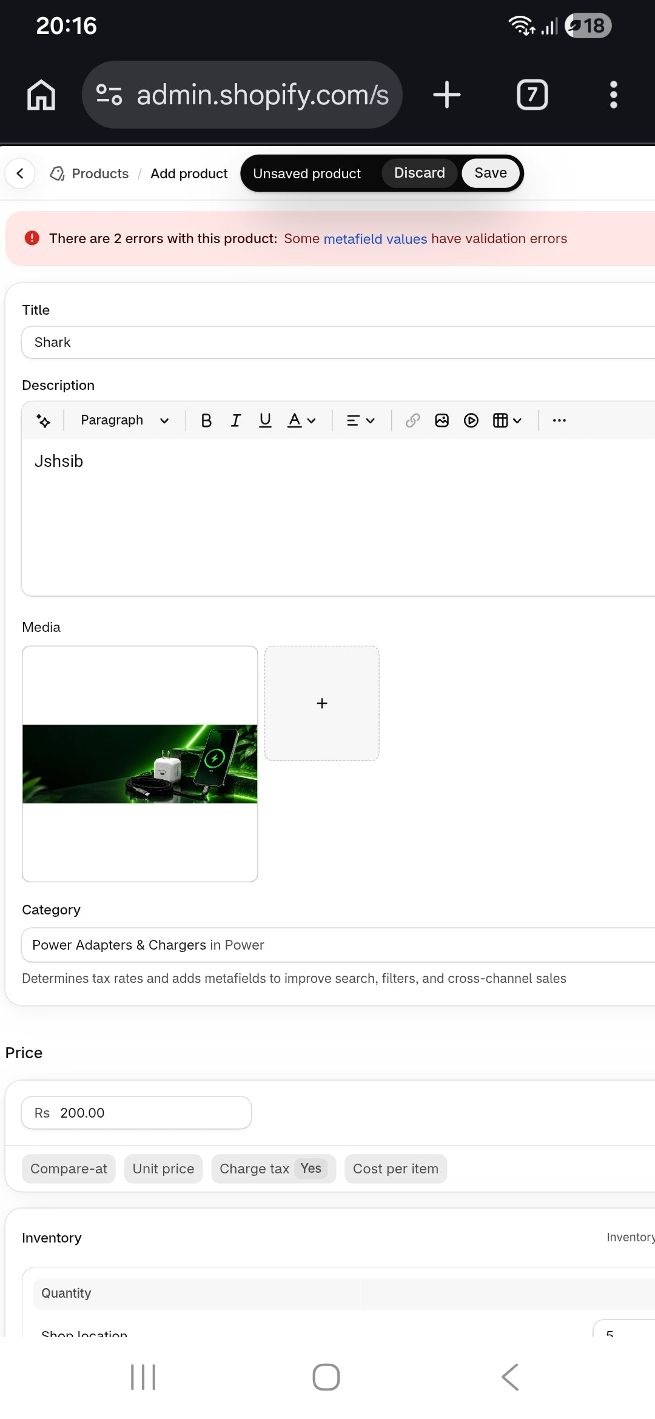The width and height of the screenshot is (655, 1419).
Task: Open the Paragraph style dropdown
Action: 124,420
